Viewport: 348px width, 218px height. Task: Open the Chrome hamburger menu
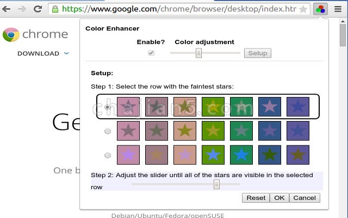(338, 9)
